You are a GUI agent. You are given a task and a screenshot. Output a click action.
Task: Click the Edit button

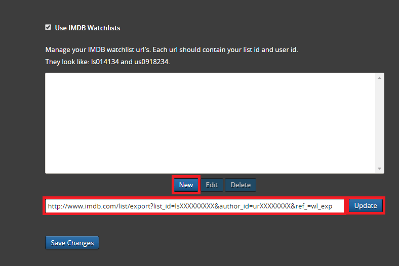[212, 185]
